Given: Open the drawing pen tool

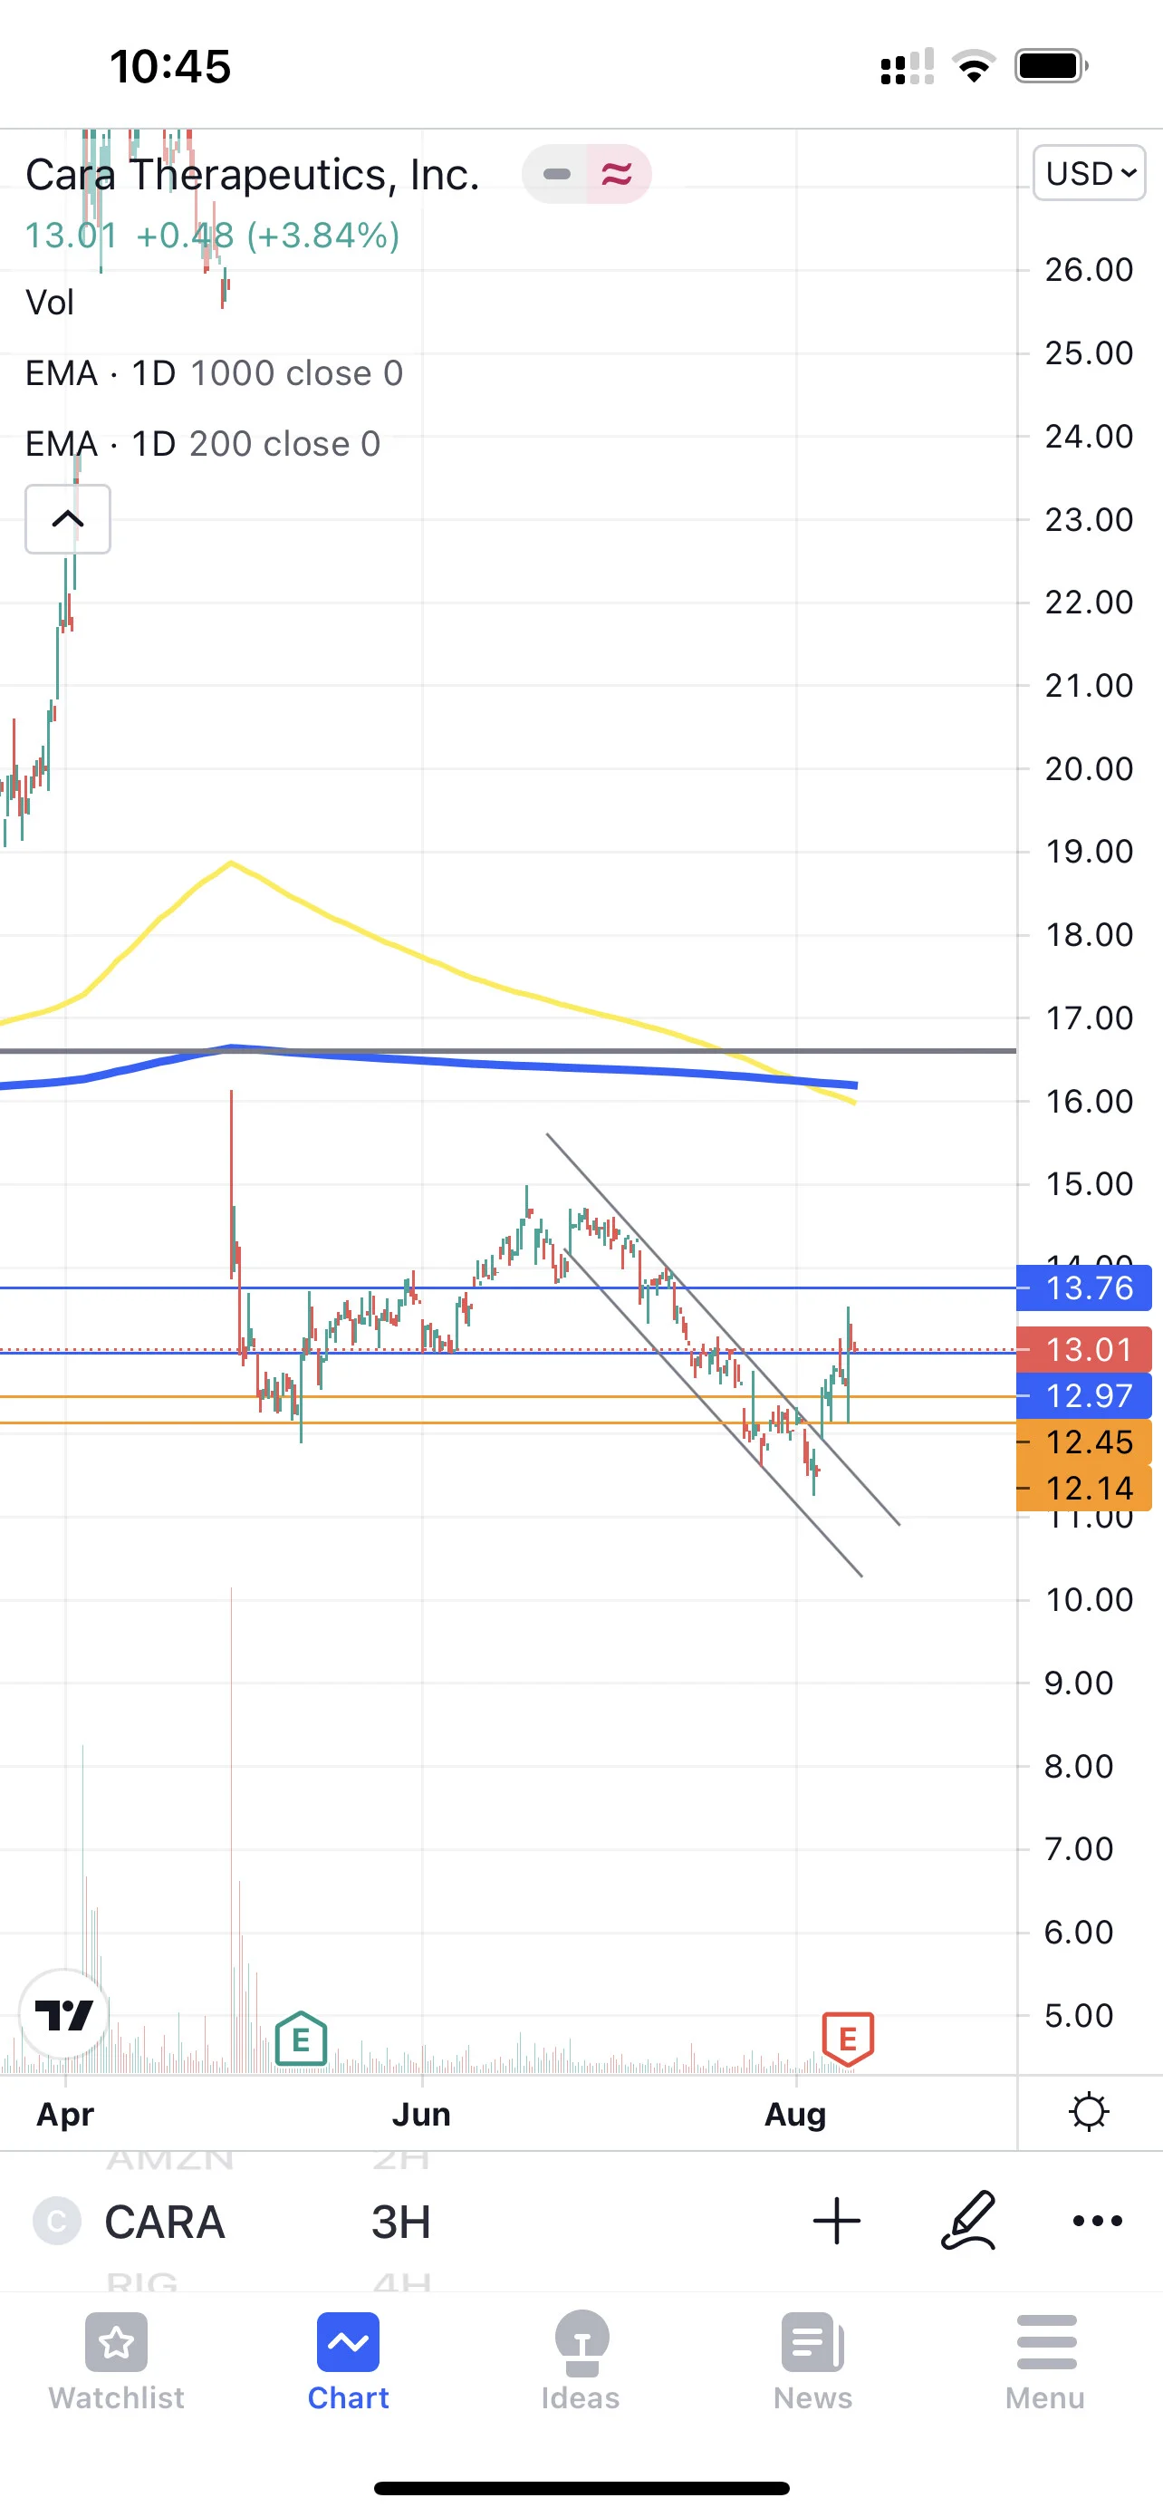Looking at the screenshot, I should tap(967, 2220).
